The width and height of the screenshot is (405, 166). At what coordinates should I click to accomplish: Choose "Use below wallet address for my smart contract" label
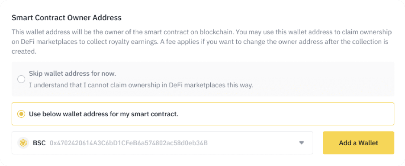pyautogui.click(x=103, y=114)
